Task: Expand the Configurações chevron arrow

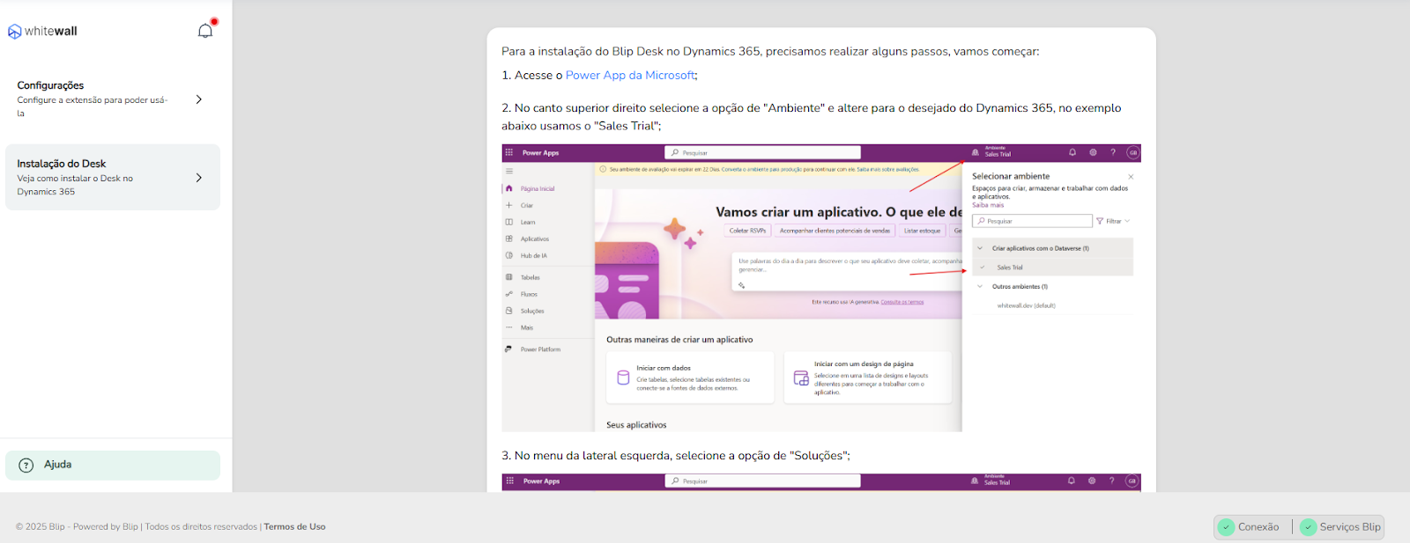Action: [x=199, y=99]
